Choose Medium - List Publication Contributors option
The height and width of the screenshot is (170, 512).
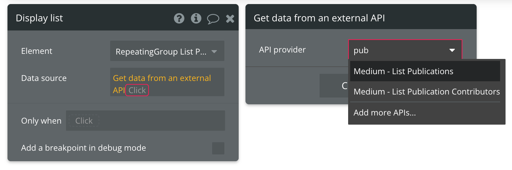point(427,92)
